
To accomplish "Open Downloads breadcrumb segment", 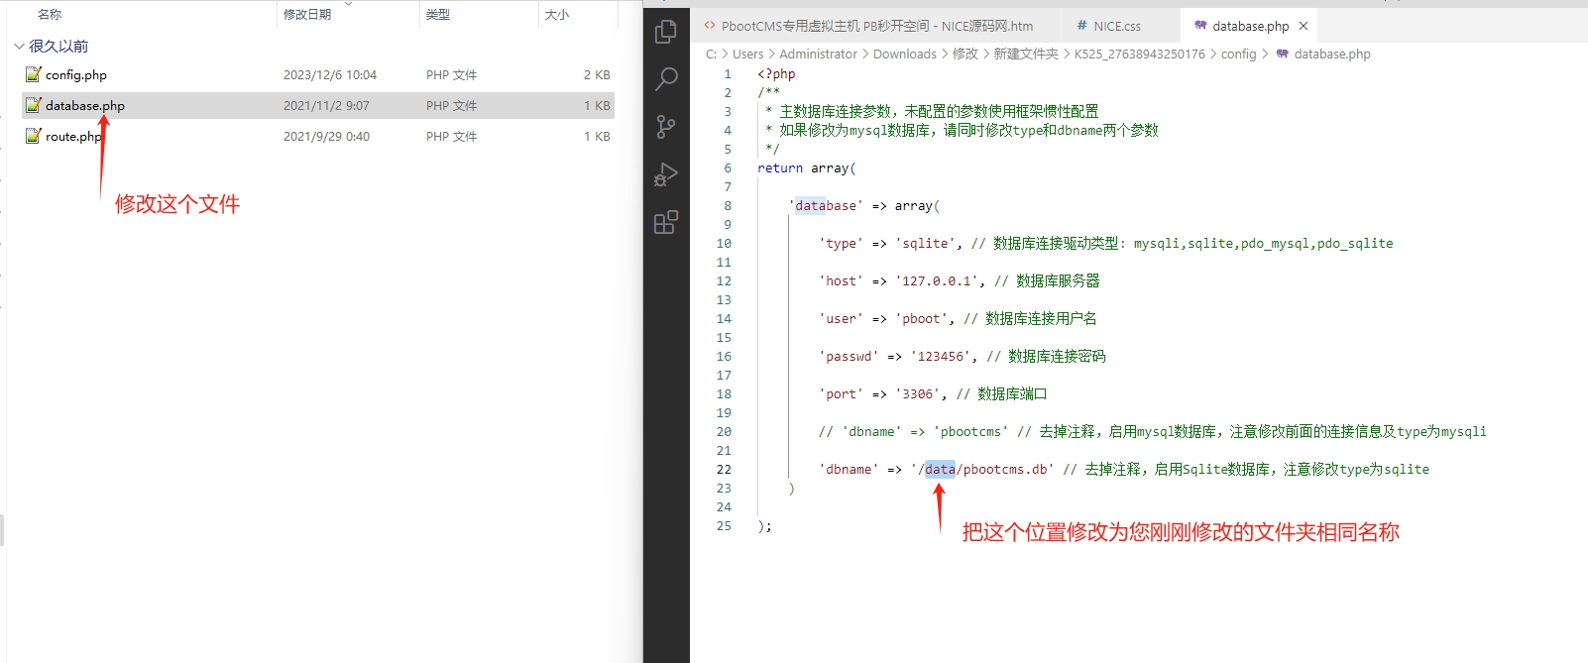I will pos(904,54).
